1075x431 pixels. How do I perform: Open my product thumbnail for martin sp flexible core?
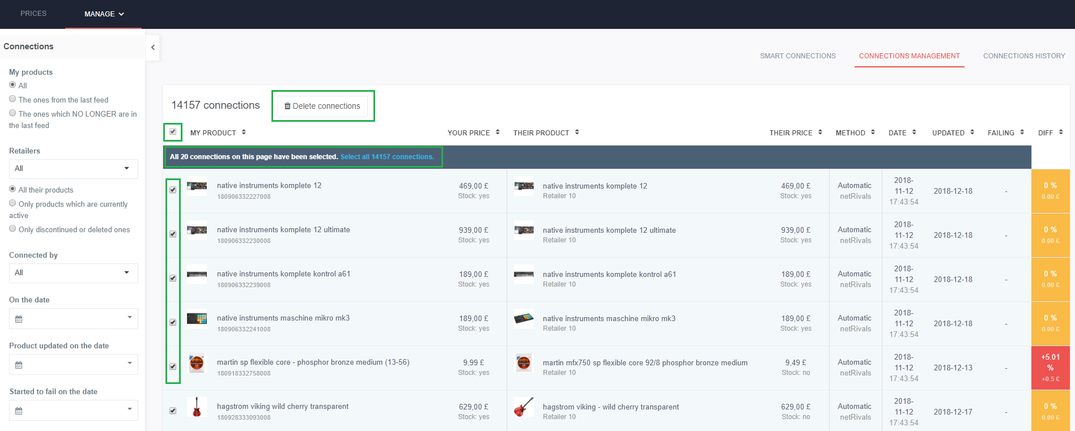click(x=197, y=362)
